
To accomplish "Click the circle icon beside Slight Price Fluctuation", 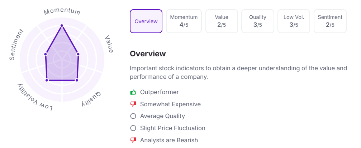I will (133, 128).
